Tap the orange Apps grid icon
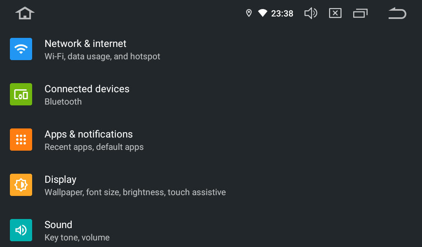The image size is (422, 247). tap(21, 140)
